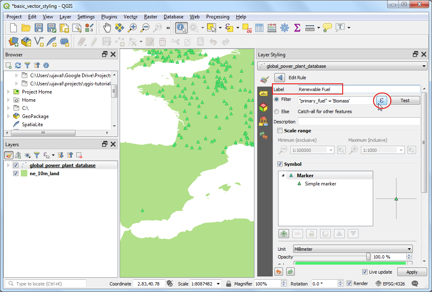Toggle visibility of ne_10m_land layer

coord(16,174)
